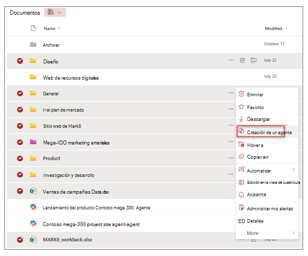Open the Documentos library view switcher
The image size is (308, 256).
[x=55, y=12]
